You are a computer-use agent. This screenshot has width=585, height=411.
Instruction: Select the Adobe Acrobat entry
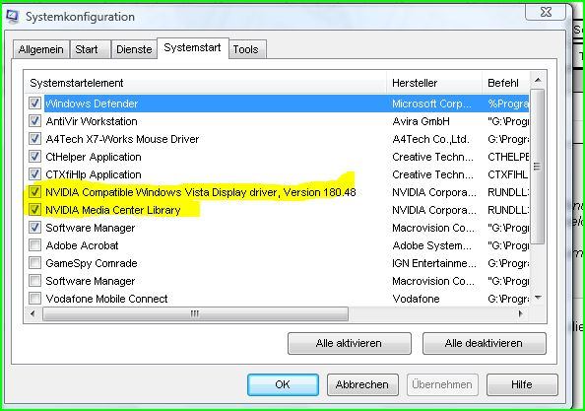point(82,245)
